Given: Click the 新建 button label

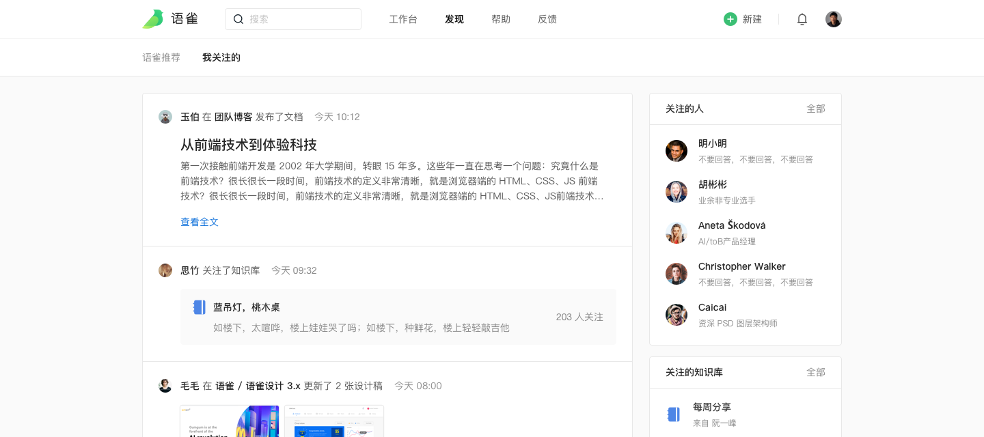Looking at the screenshot, I should (752, 19).
